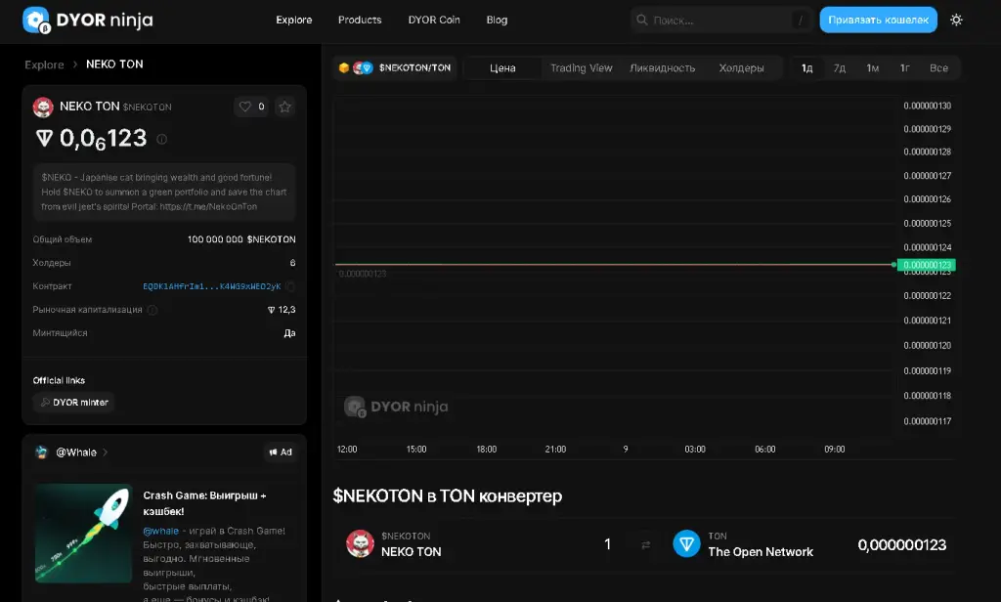Open the Explore menu item
The width and height of the screenshot is (1001, 602).
[293, 20]
